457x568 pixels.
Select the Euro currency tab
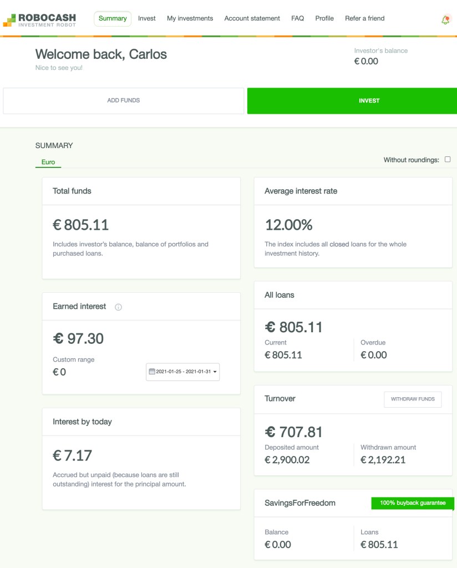[48, 162]
